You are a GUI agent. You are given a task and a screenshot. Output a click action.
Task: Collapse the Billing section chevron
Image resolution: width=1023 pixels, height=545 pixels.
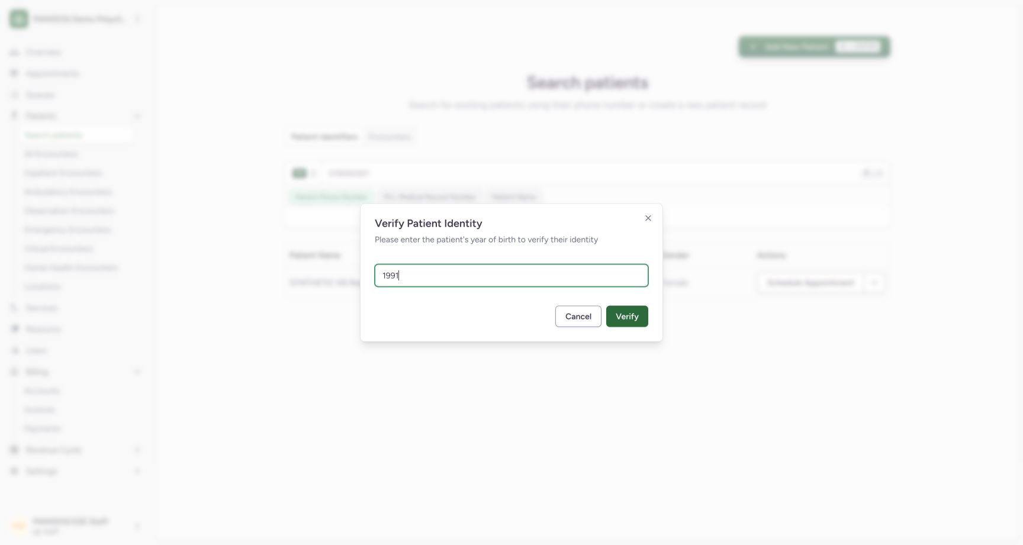[137, 372]
